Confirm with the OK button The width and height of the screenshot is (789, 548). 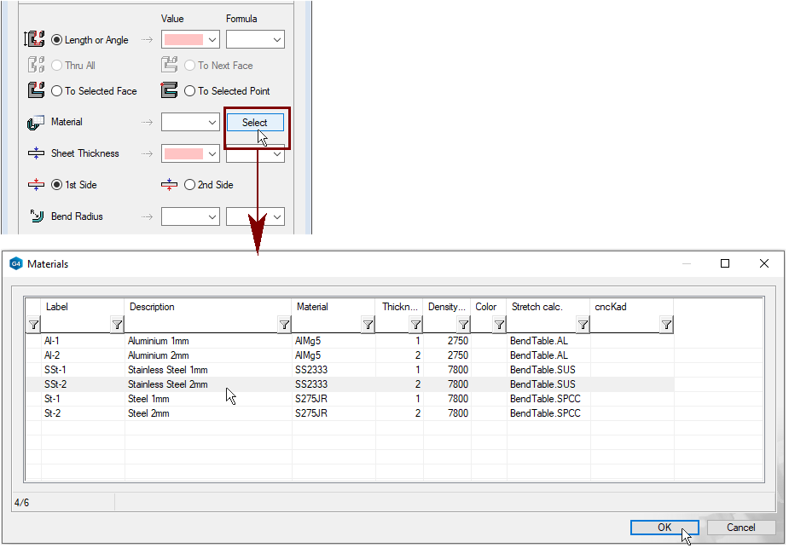click(664, 528)
